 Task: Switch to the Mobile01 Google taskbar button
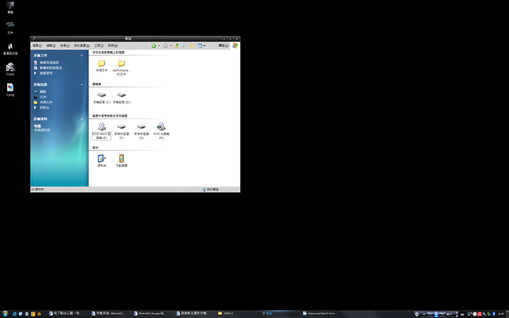[153, 313]
